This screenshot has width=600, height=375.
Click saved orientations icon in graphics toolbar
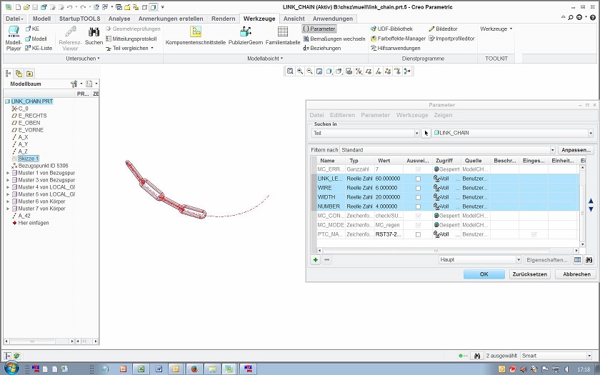[339, 71]
